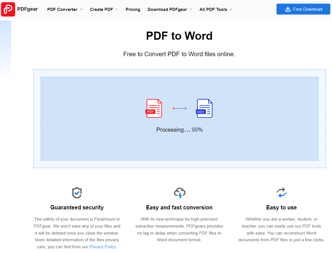This screenshot has height=253, width=332.
Task: Open the Create PDF menu
Action: coord(101,9)
